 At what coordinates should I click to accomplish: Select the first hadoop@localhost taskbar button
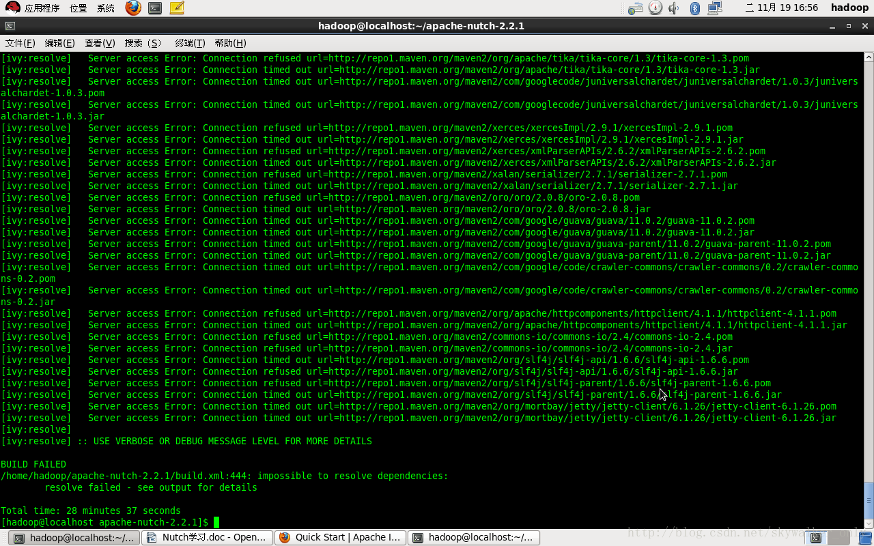[74, 538]
